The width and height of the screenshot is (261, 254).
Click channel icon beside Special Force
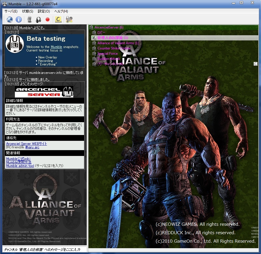(x=94, y=54)
